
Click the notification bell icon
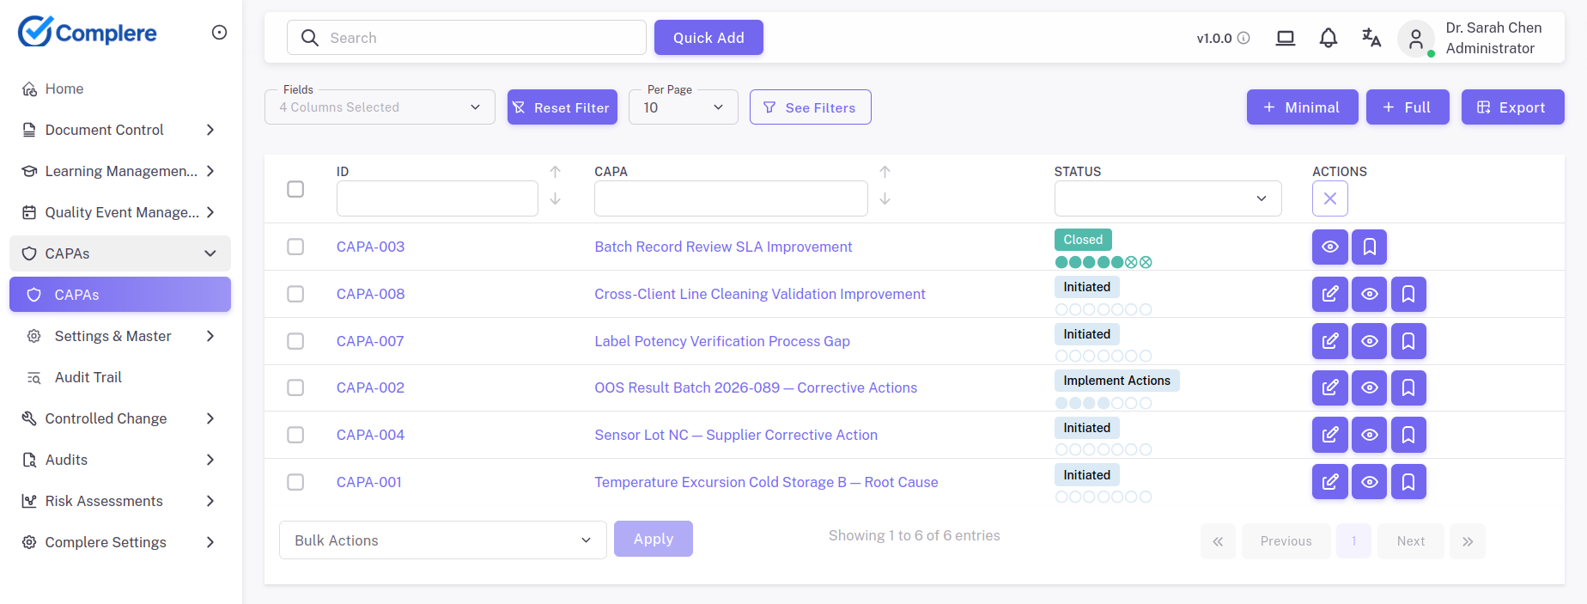1328,38
